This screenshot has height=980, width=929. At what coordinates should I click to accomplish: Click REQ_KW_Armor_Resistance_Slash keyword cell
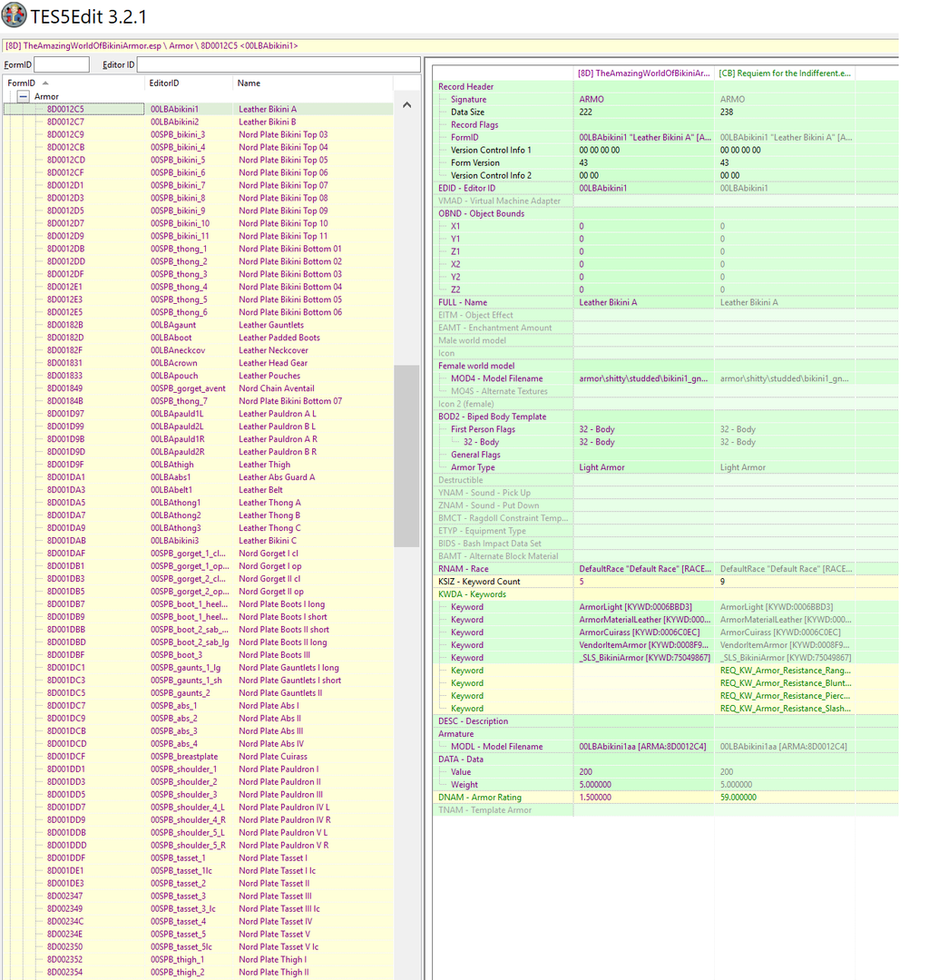coord(786,709)
